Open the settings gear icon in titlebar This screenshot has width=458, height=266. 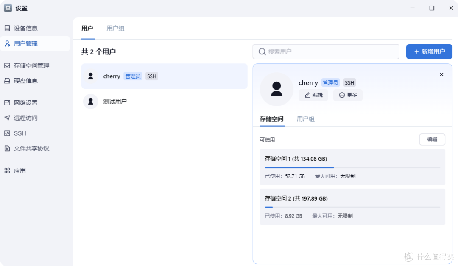[7, 8]
